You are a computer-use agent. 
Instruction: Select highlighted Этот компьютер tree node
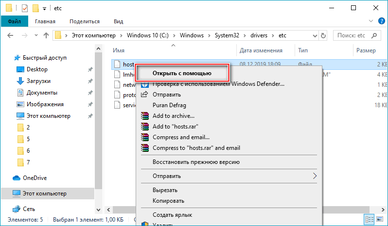48,194
